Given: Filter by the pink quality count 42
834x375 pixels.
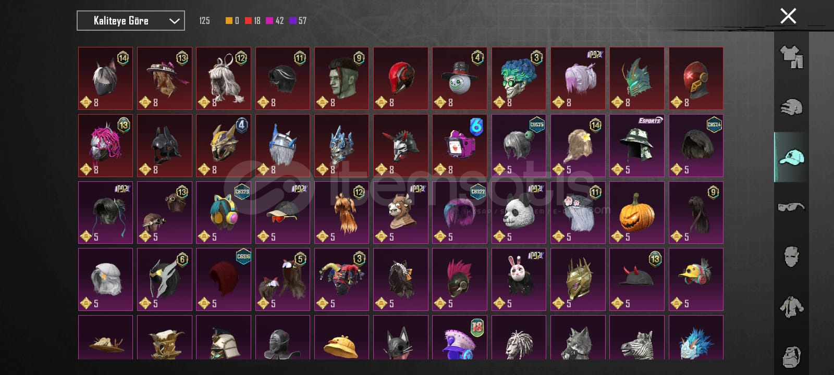Looking at the screenshot, I should pyautogui.click(x=275, y=21).
